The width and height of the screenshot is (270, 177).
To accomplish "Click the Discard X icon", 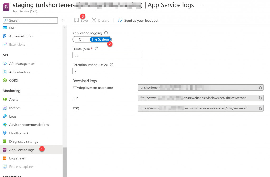I will (x=94, y=20).
